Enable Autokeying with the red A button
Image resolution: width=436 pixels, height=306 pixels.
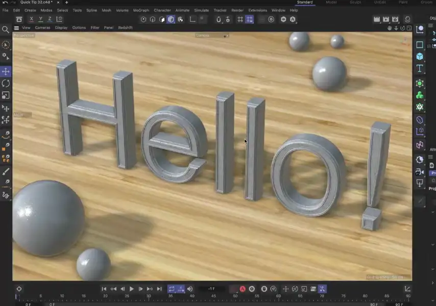(243, 289)
